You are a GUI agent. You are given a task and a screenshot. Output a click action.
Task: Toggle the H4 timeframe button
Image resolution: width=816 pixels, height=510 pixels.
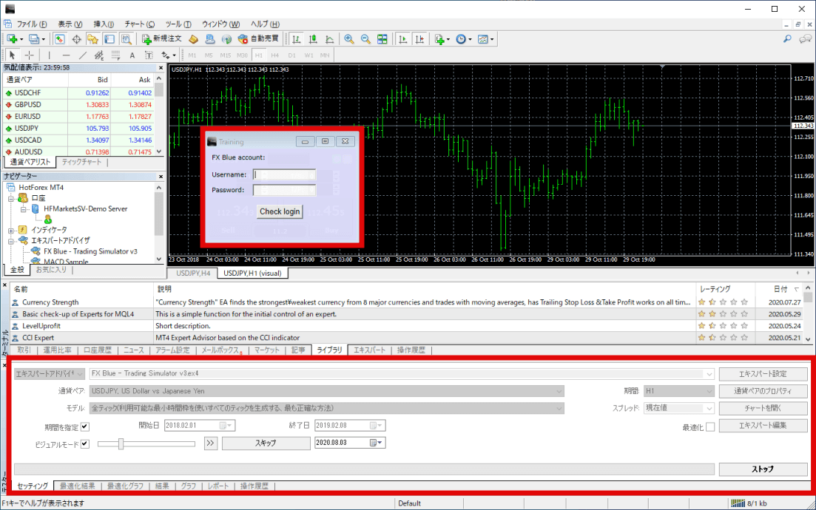pos(274,55)
